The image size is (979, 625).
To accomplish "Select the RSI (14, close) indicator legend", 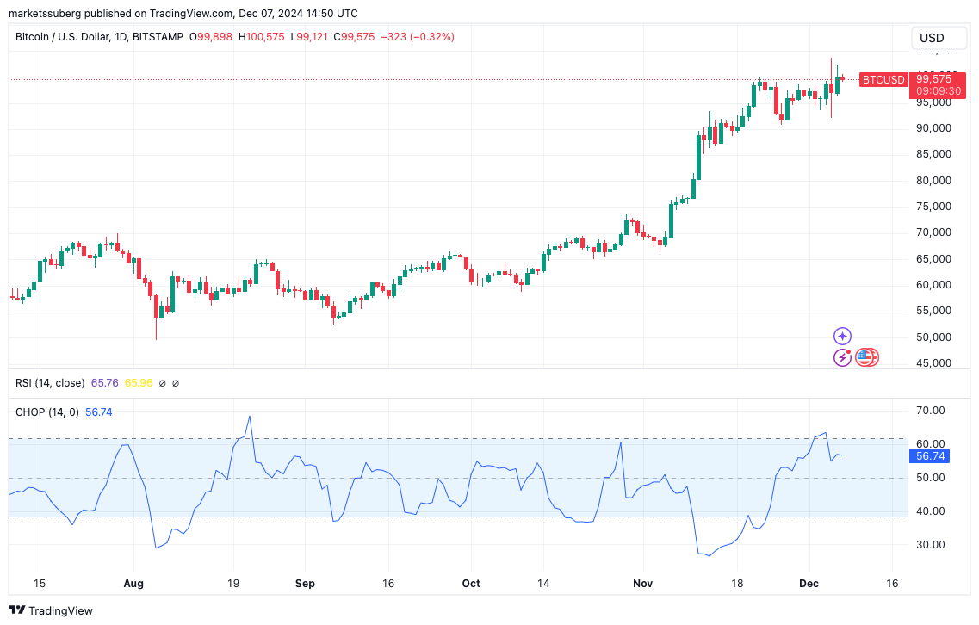I will point(50,383).
